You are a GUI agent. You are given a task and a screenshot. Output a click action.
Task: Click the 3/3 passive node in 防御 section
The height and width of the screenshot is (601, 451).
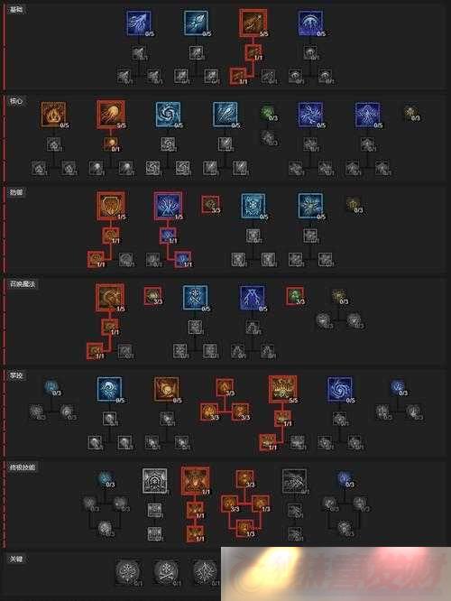[x=210, y=205]
